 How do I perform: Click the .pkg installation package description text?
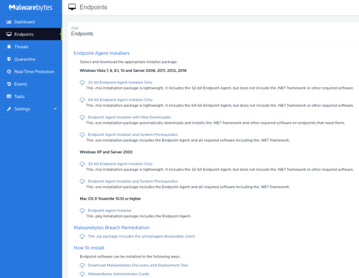click(139, 216)
